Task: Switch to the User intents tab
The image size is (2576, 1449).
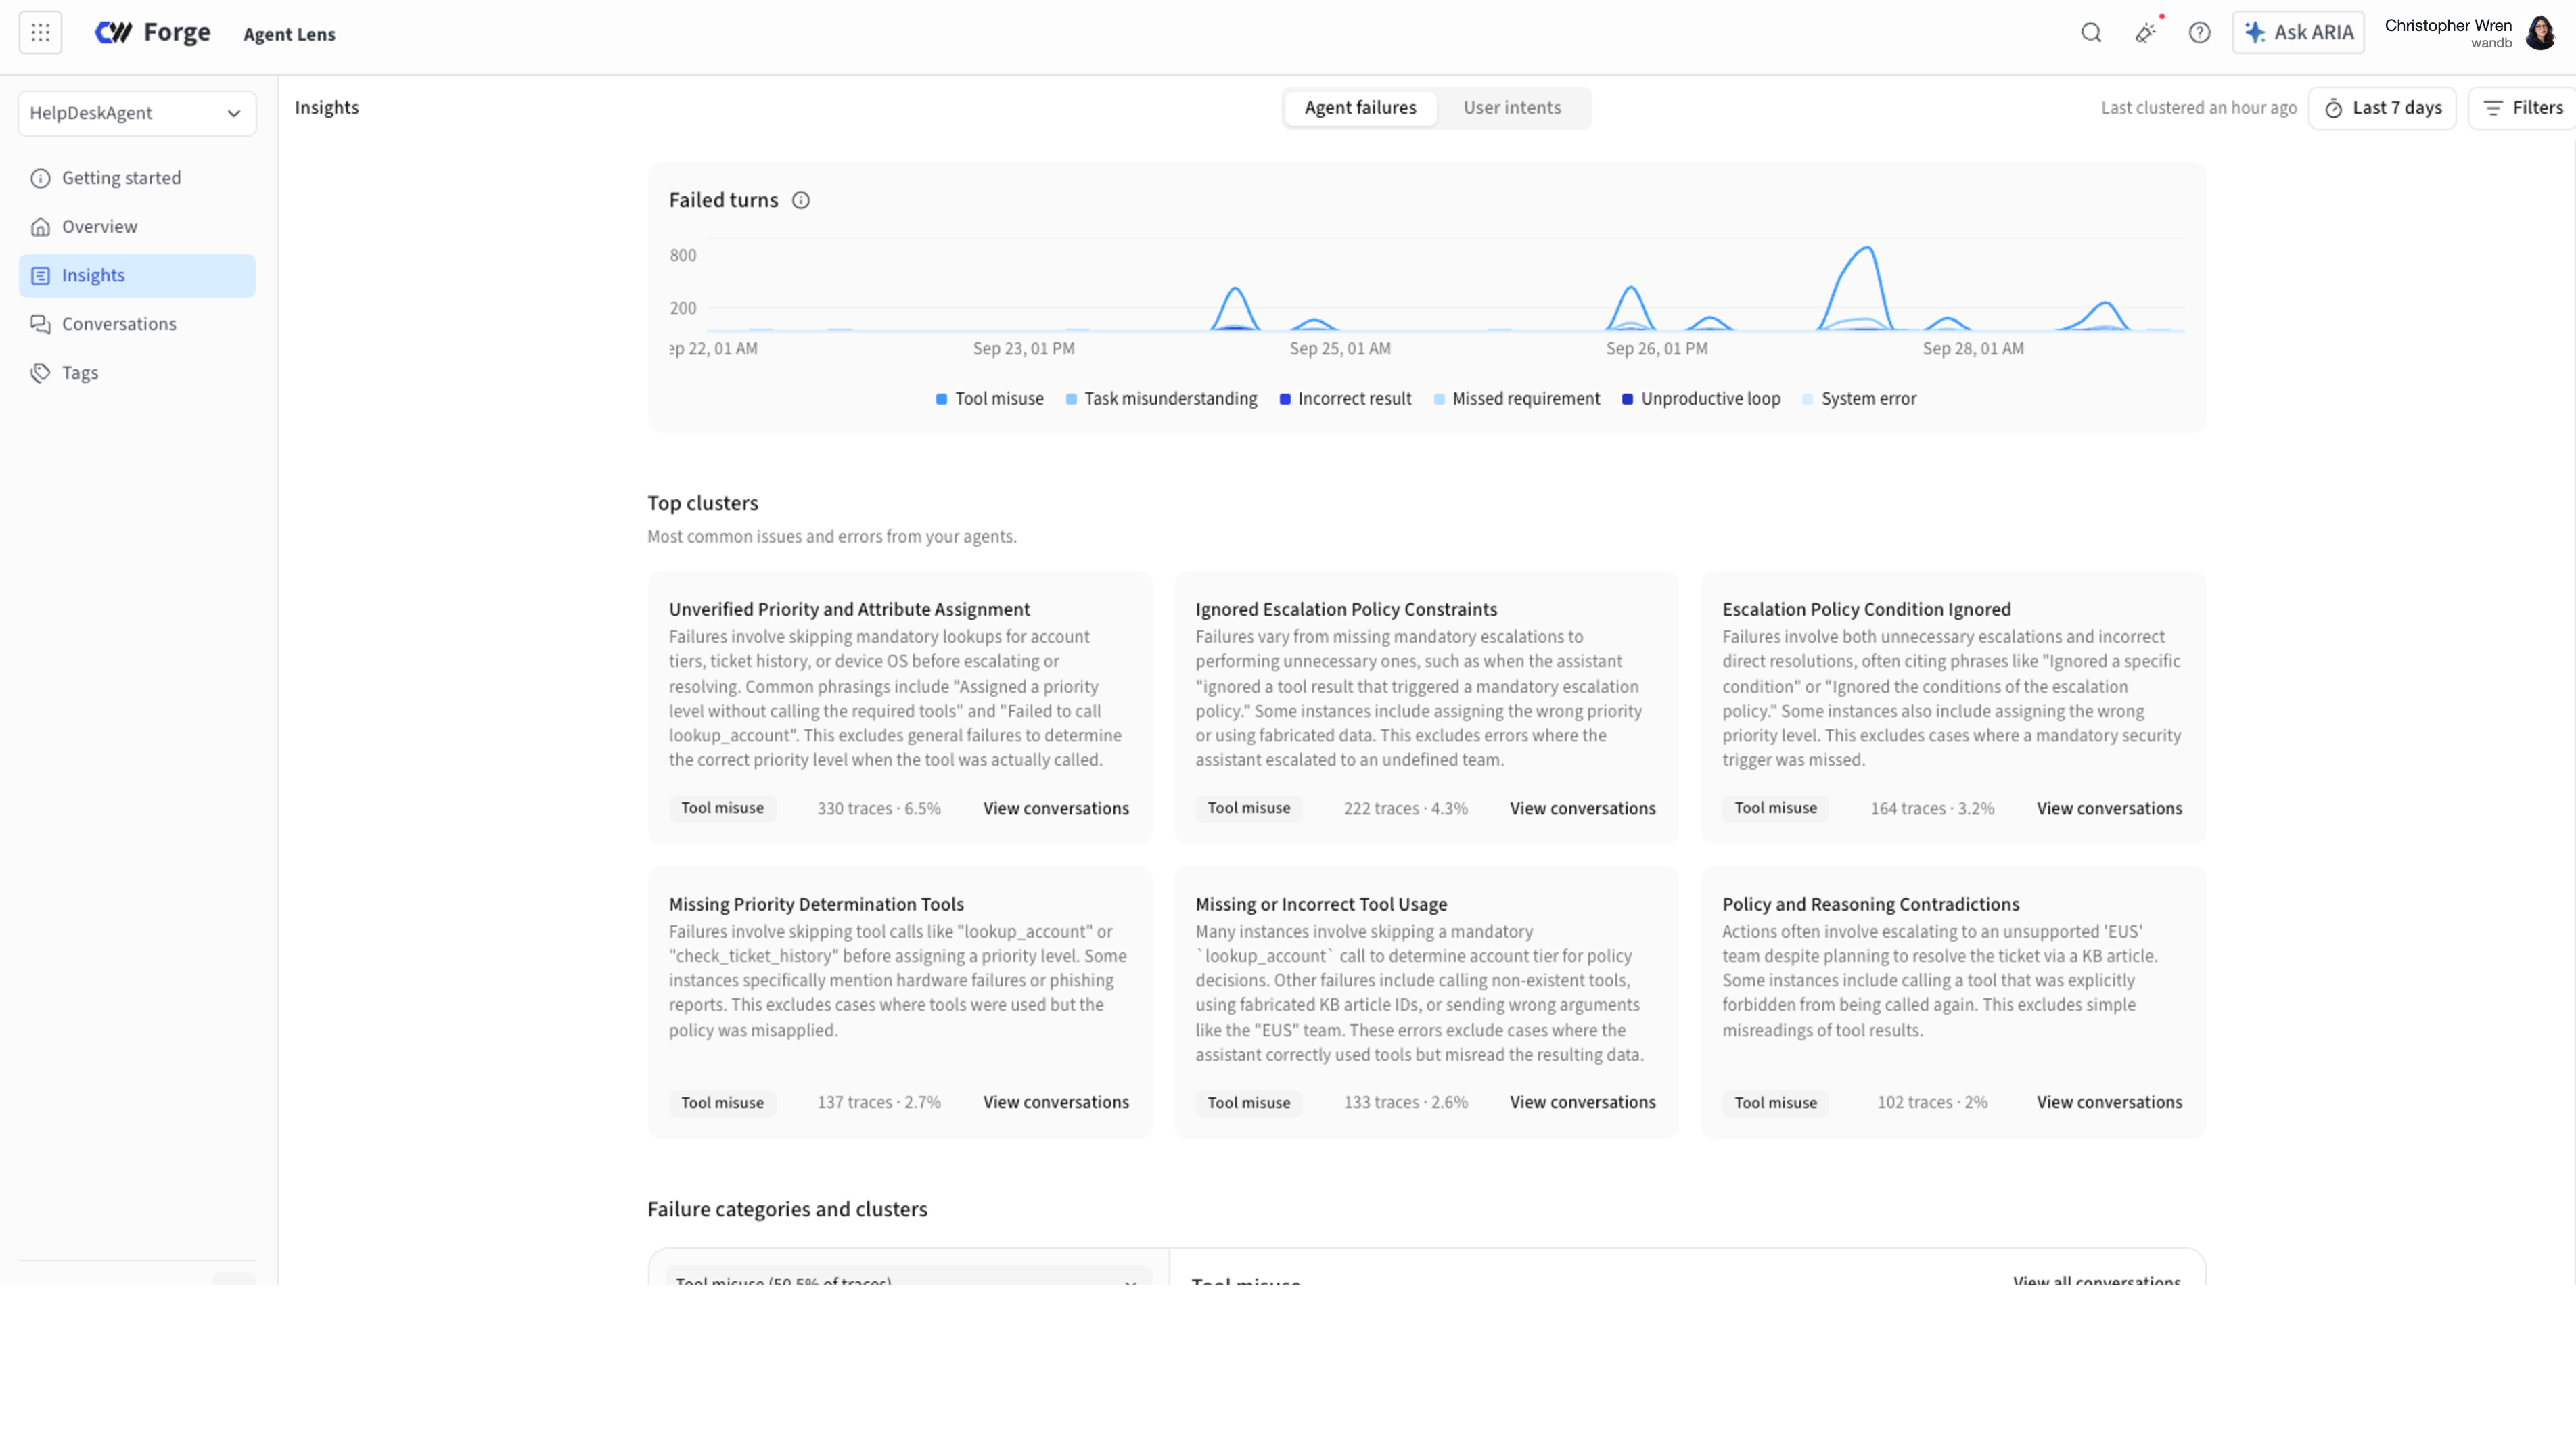Action: click(x=1512, y=108)
